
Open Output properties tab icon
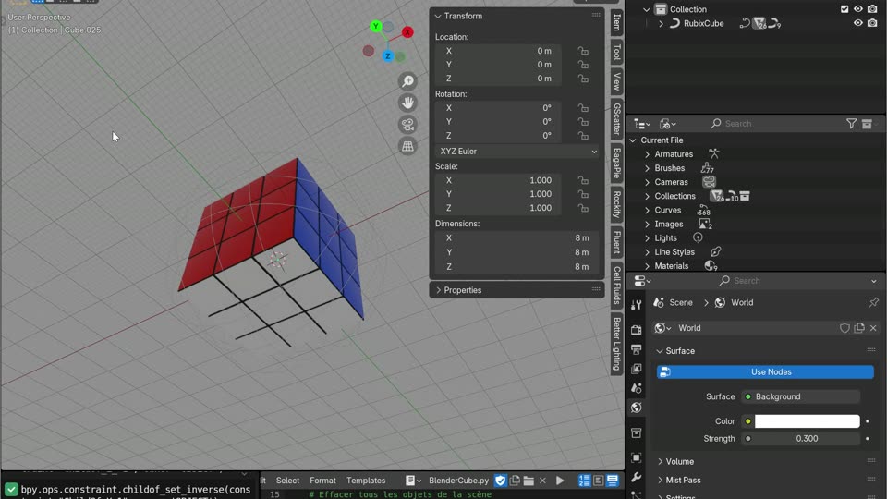coord(637,349)
